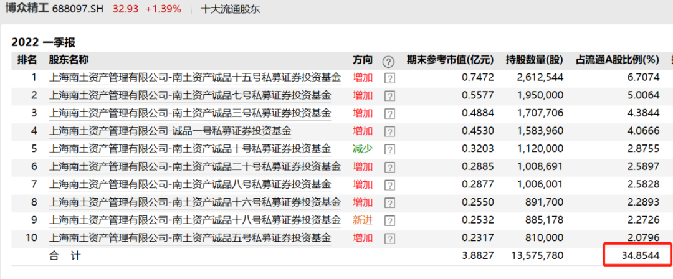Click the 方向 column header
Screen dimensions: 673x279
coord(363,60)
